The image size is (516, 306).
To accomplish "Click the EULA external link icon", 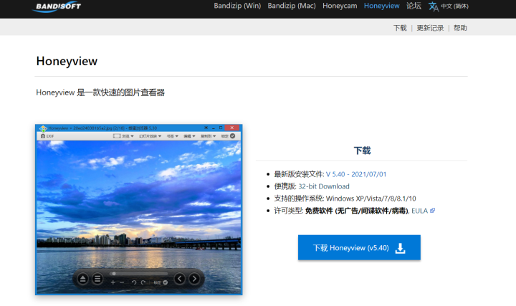I will (x=432, y=211).
